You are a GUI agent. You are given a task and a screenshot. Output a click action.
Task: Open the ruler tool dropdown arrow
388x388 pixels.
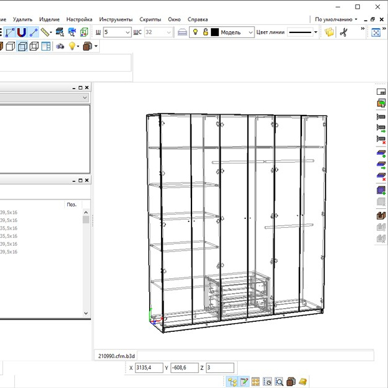point(51,32)
